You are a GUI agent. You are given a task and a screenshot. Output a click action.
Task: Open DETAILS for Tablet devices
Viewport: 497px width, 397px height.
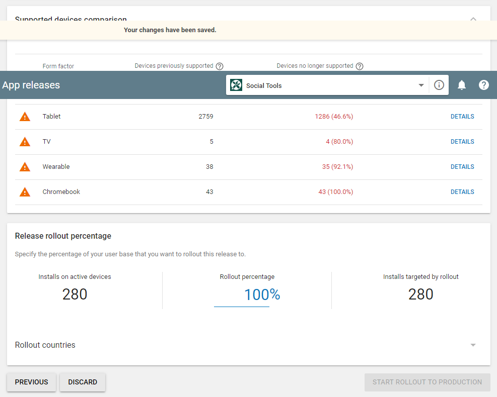point(462,117)
